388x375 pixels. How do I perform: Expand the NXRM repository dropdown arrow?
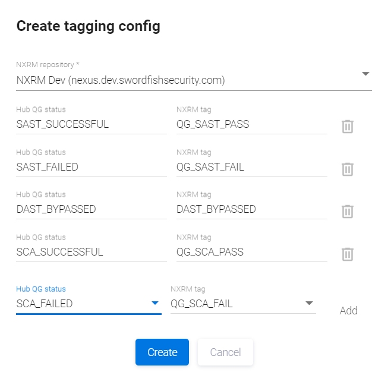365,74
